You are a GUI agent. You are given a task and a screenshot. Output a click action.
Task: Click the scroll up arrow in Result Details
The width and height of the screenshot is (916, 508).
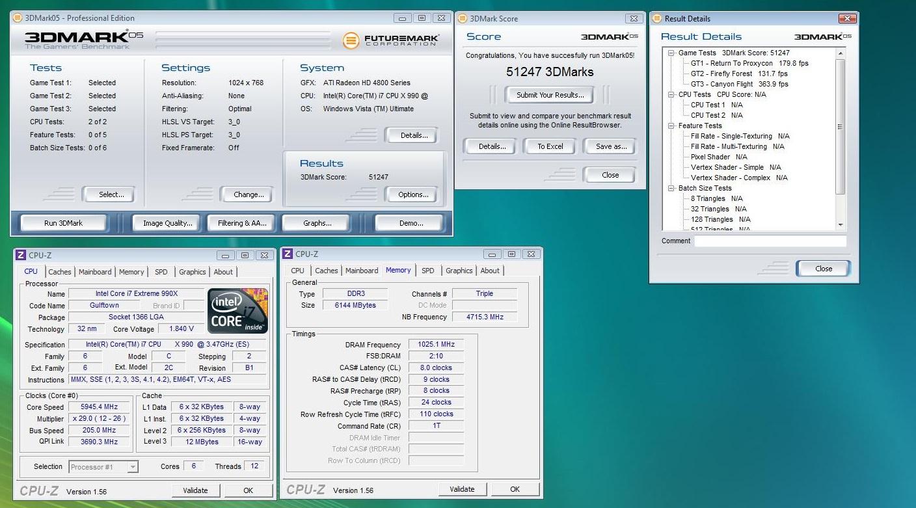pyautogui.click(x=841, y=53)
